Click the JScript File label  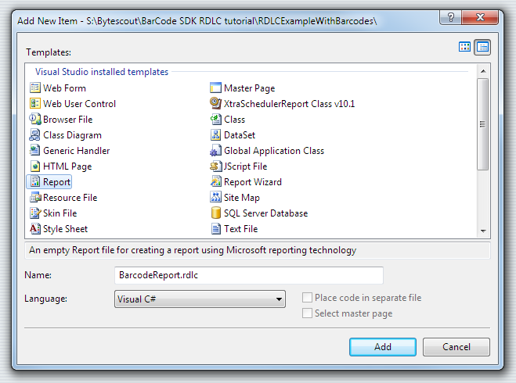tap(246, 166)
